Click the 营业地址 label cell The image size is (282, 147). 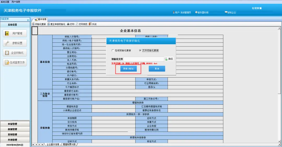pyautogui.click(x=72, y=52)
